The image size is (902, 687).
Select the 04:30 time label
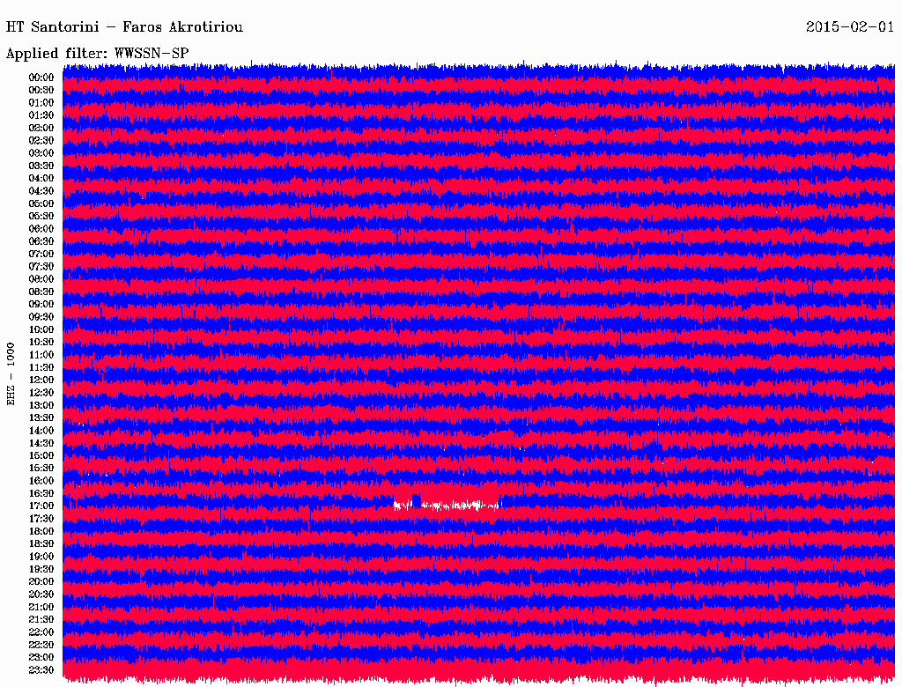pyautogui.click(x=41, y=191)
